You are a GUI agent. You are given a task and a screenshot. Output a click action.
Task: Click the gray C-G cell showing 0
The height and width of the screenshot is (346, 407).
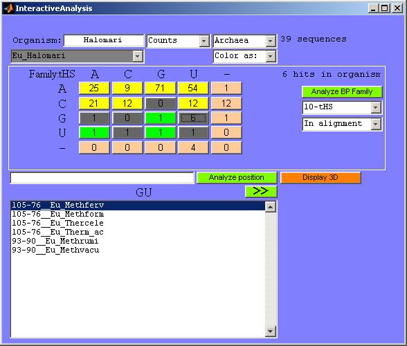click(x=160, y=103)
